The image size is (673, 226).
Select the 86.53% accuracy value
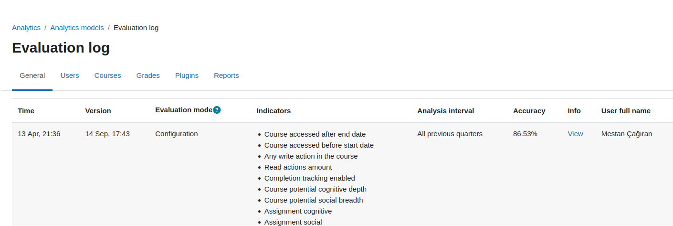(525, 134)
